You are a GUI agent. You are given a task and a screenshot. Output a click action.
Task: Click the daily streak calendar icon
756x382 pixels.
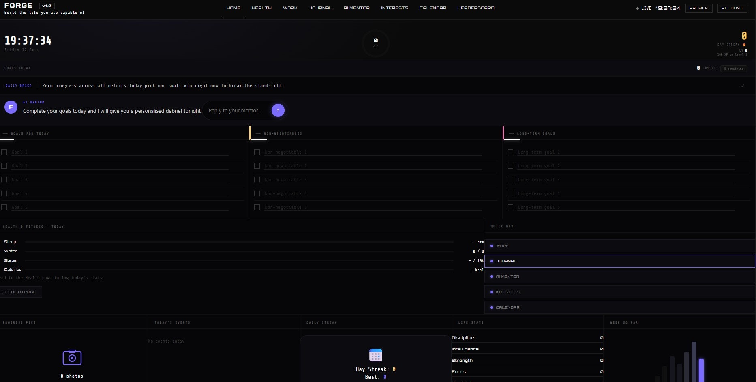tap(376, 355)
